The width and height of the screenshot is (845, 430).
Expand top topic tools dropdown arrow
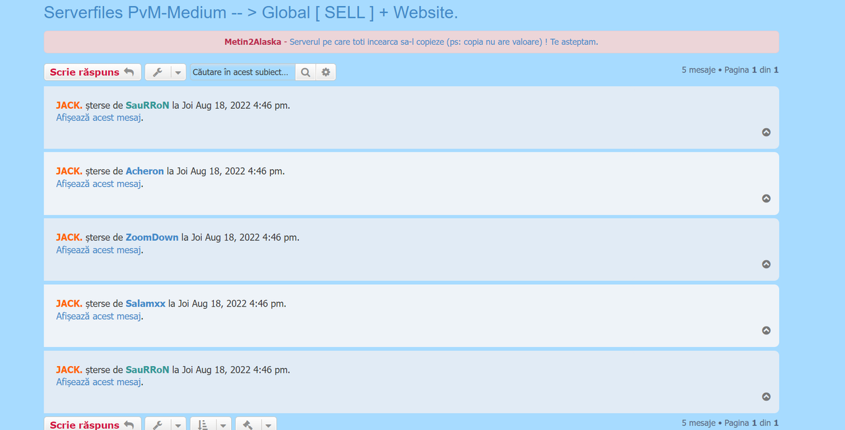pyautogui.click(x=178, y=73)
